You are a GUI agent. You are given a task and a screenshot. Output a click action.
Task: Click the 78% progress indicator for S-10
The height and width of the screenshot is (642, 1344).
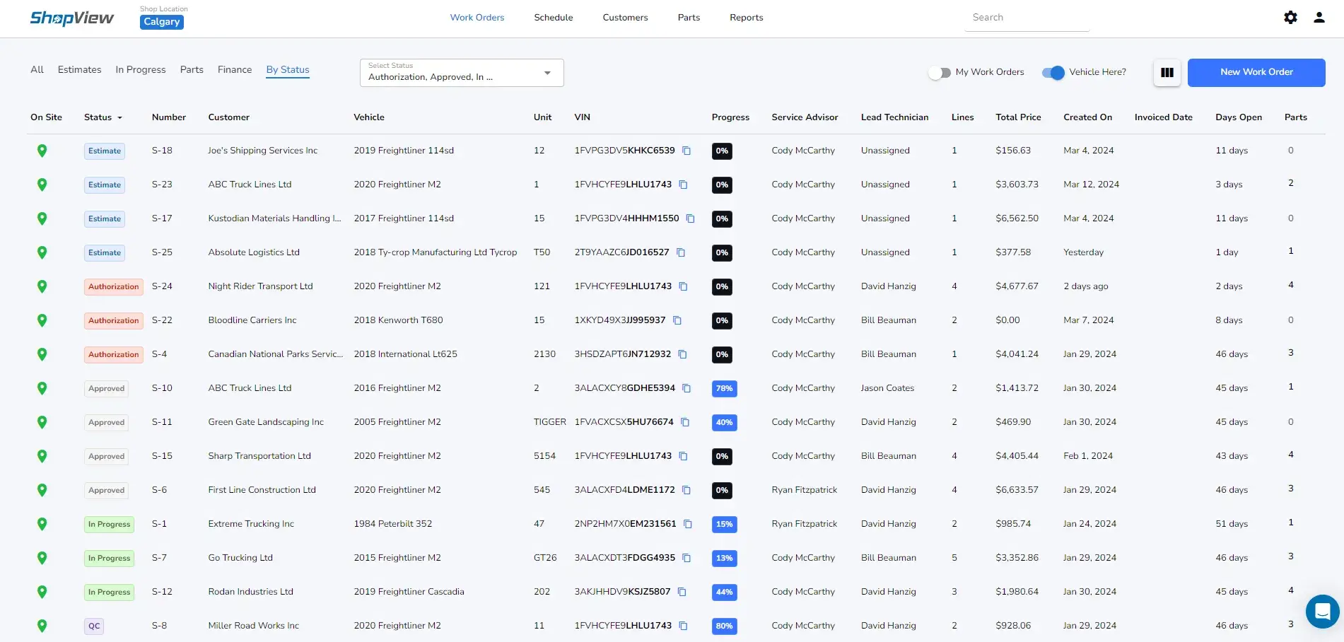[x=724, y=388]
